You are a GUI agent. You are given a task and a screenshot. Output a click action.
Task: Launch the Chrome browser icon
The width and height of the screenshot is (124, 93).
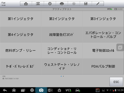(32, 90)
